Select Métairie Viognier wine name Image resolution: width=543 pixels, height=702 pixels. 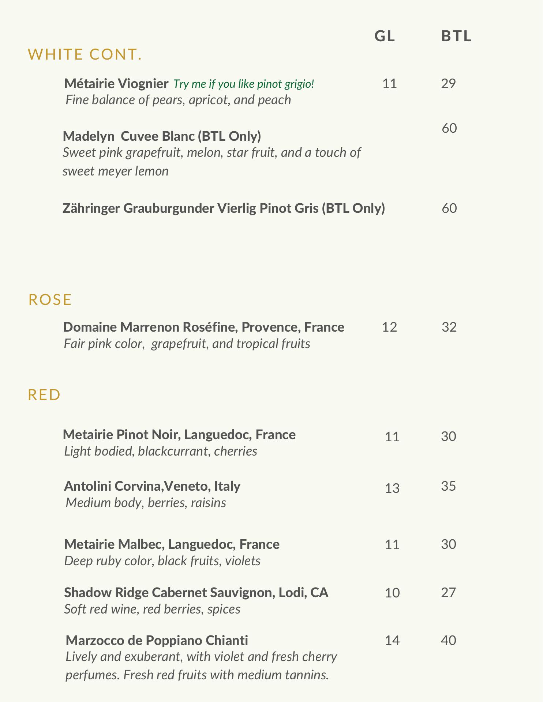point(116,84)
